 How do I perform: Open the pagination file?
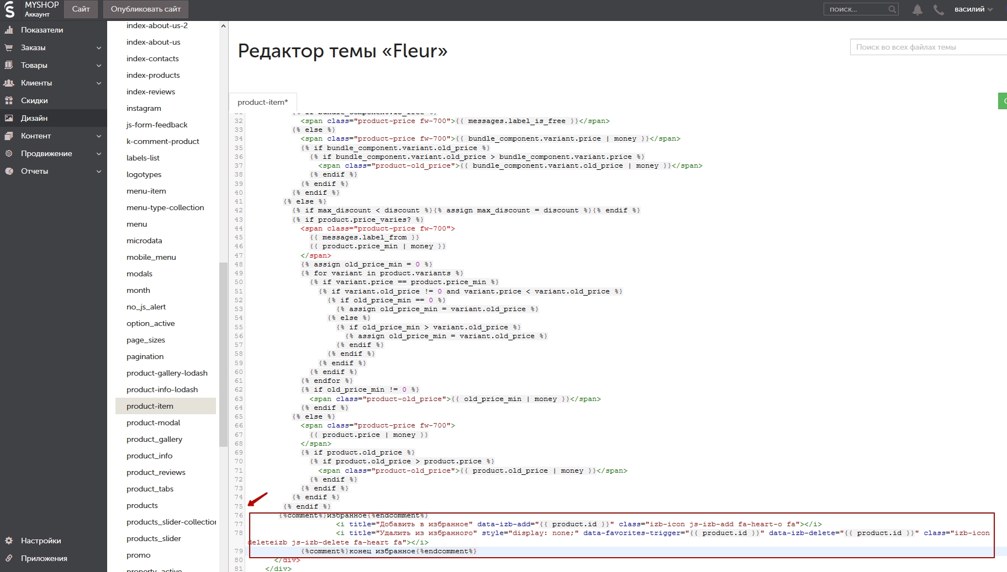(x=145, y=356)
